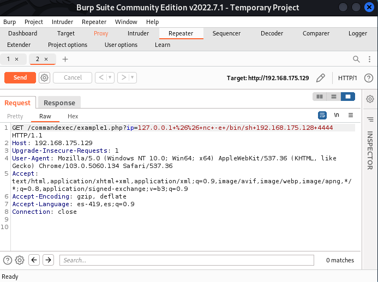Go forward in request history arrow

point(124,77)
